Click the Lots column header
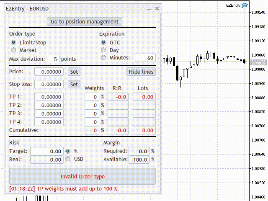This screenshot has width=268, height=201. (143, 88)
